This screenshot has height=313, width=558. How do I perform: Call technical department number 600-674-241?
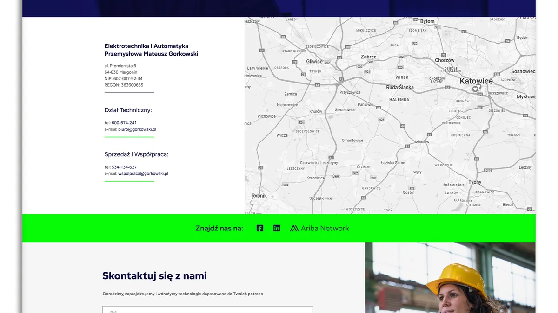pyautogui.click(x=124, y=123)
